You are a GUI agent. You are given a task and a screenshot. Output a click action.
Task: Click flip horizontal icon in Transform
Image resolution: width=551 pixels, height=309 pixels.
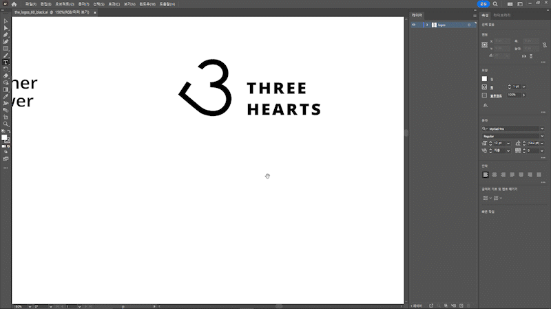click(x=524, y=56)
